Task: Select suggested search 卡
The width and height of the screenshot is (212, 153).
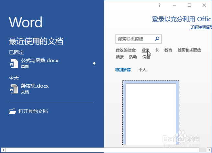Action: tap(157, 50)
